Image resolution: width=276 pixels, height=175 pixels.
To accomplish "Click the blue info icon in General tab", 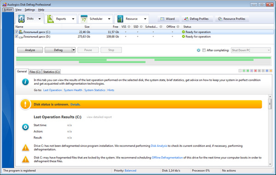I will pyautogui.click(x=25, y=82).
